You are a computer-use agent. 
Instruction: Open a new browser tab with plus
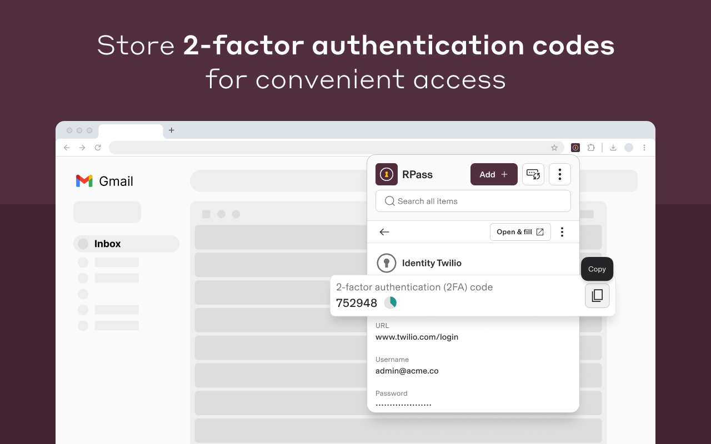pos(172,130)
